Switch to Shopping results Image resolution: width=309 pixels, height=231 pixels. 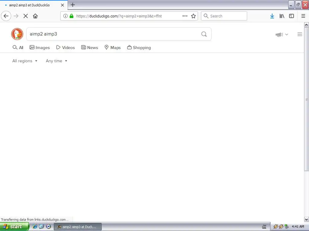(139, 48)
